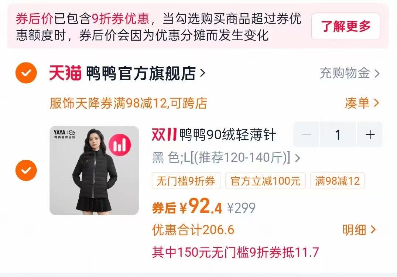Open 充购物金 option
Image resolution: width=397 pixels, height=277 pixels.
(350, 73)
